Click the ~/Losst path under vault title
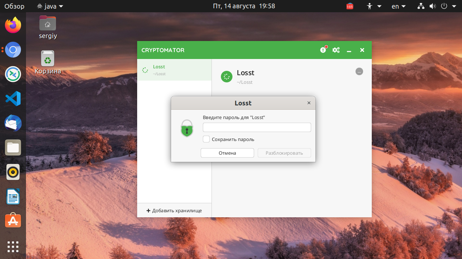 pos(245,82)
